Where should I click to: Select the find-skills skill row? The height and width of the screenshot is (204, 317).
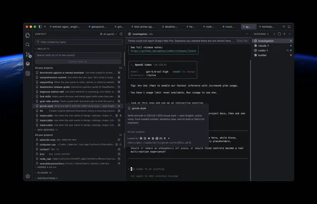click(x=78, y=96)
